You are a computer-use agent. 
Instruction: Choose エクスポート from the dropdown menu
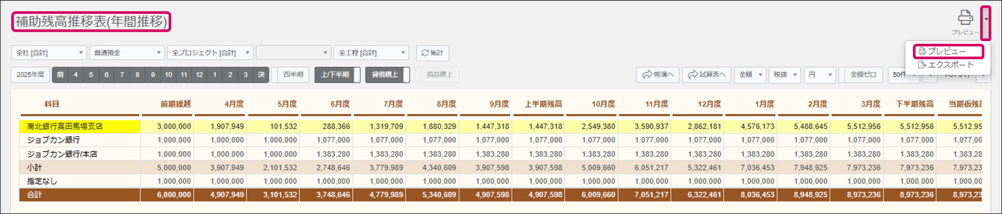click(946, 65)
